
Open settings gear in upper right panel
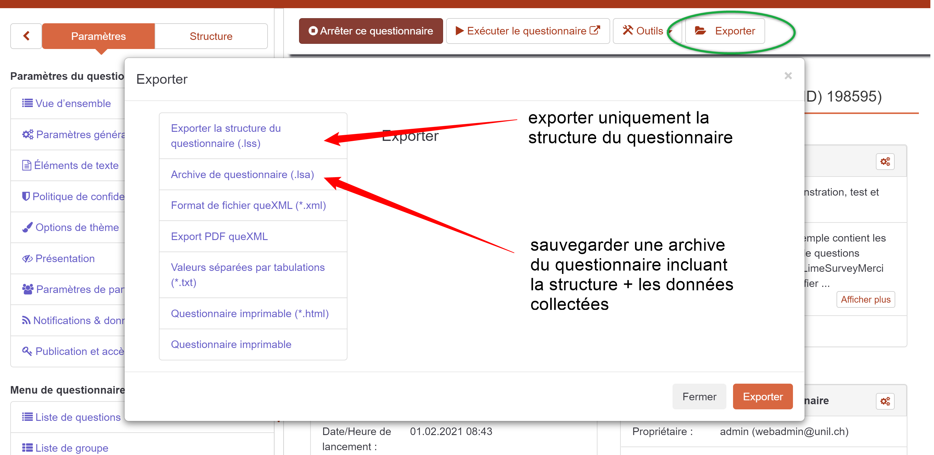coord(885,161)
